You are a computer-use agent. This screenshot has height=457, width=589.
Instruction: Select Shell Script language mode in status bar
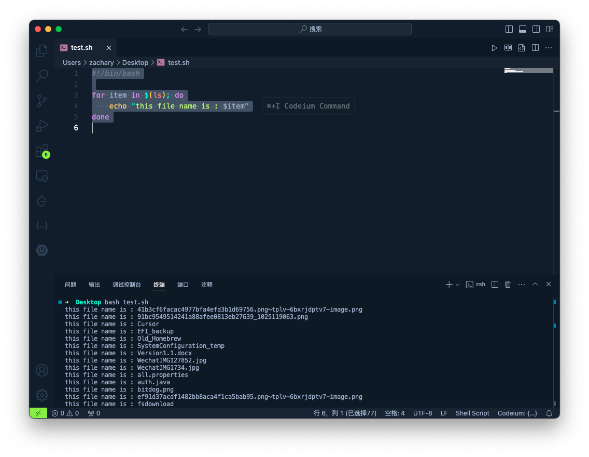point(472,413)
